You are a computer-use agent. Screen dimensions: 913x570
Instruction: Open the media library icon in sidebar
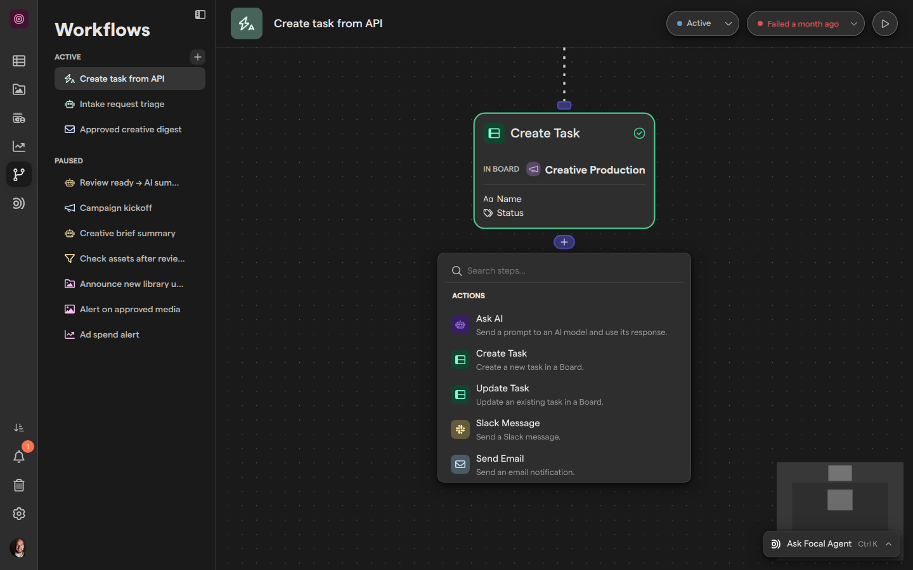pyautogui.click(x=19, y=89)
